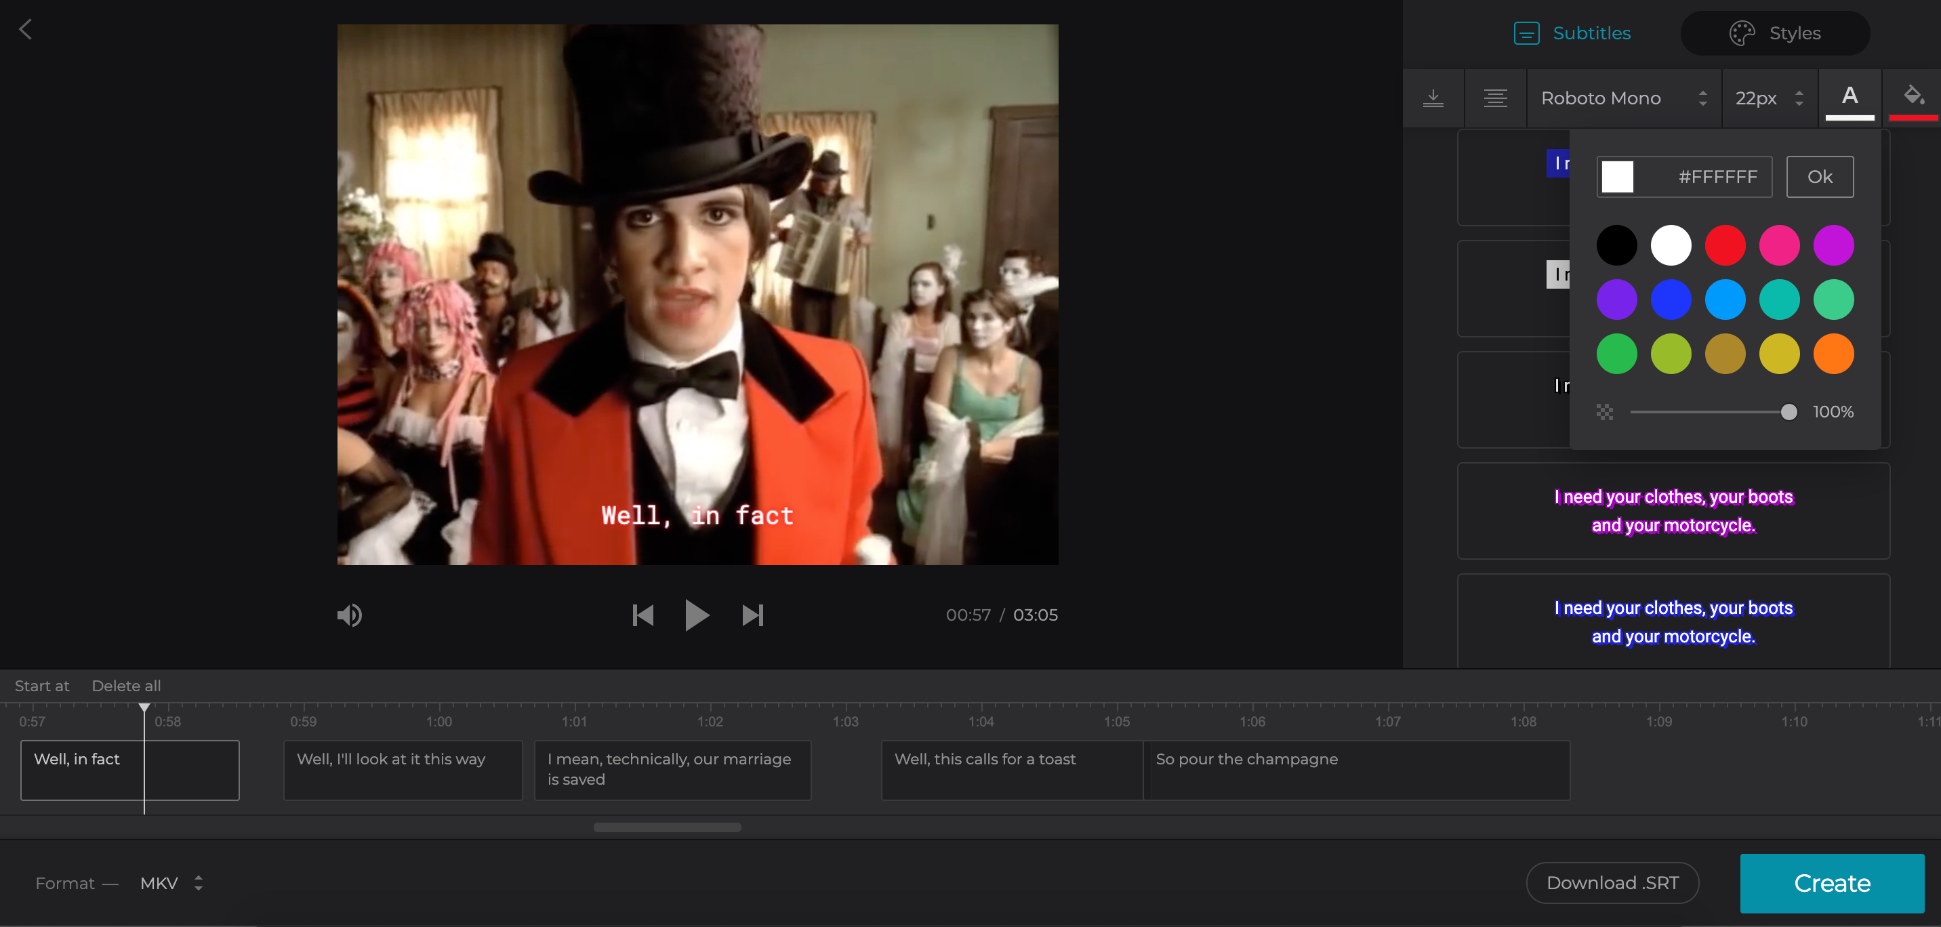Image resolution: width=1941 pixels, height=927 pixels.
Task: Pick the purple color swatch
Action: [1617, 300]
